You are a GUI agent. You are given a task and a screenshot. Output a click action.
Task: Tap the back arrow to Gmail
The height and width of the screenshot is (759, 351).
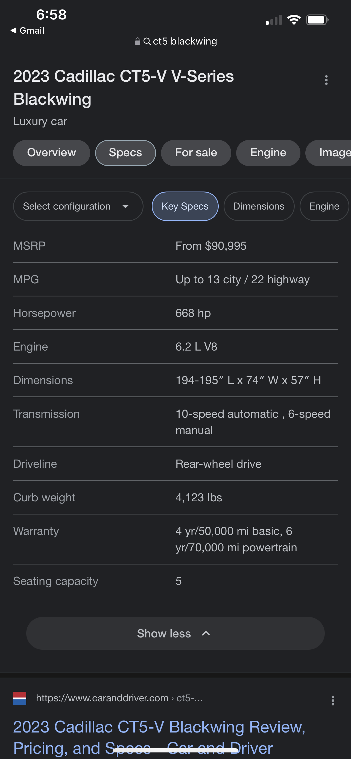pyautogui.click(x=13, y=30)
